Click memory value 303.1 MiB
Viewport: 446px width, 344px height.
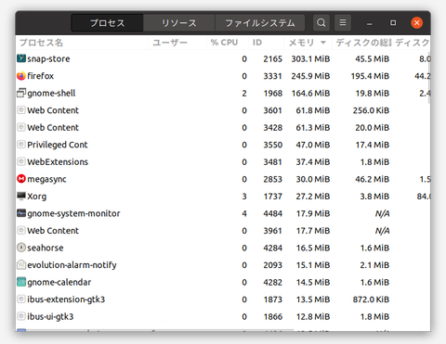click(x=310, y=58)
